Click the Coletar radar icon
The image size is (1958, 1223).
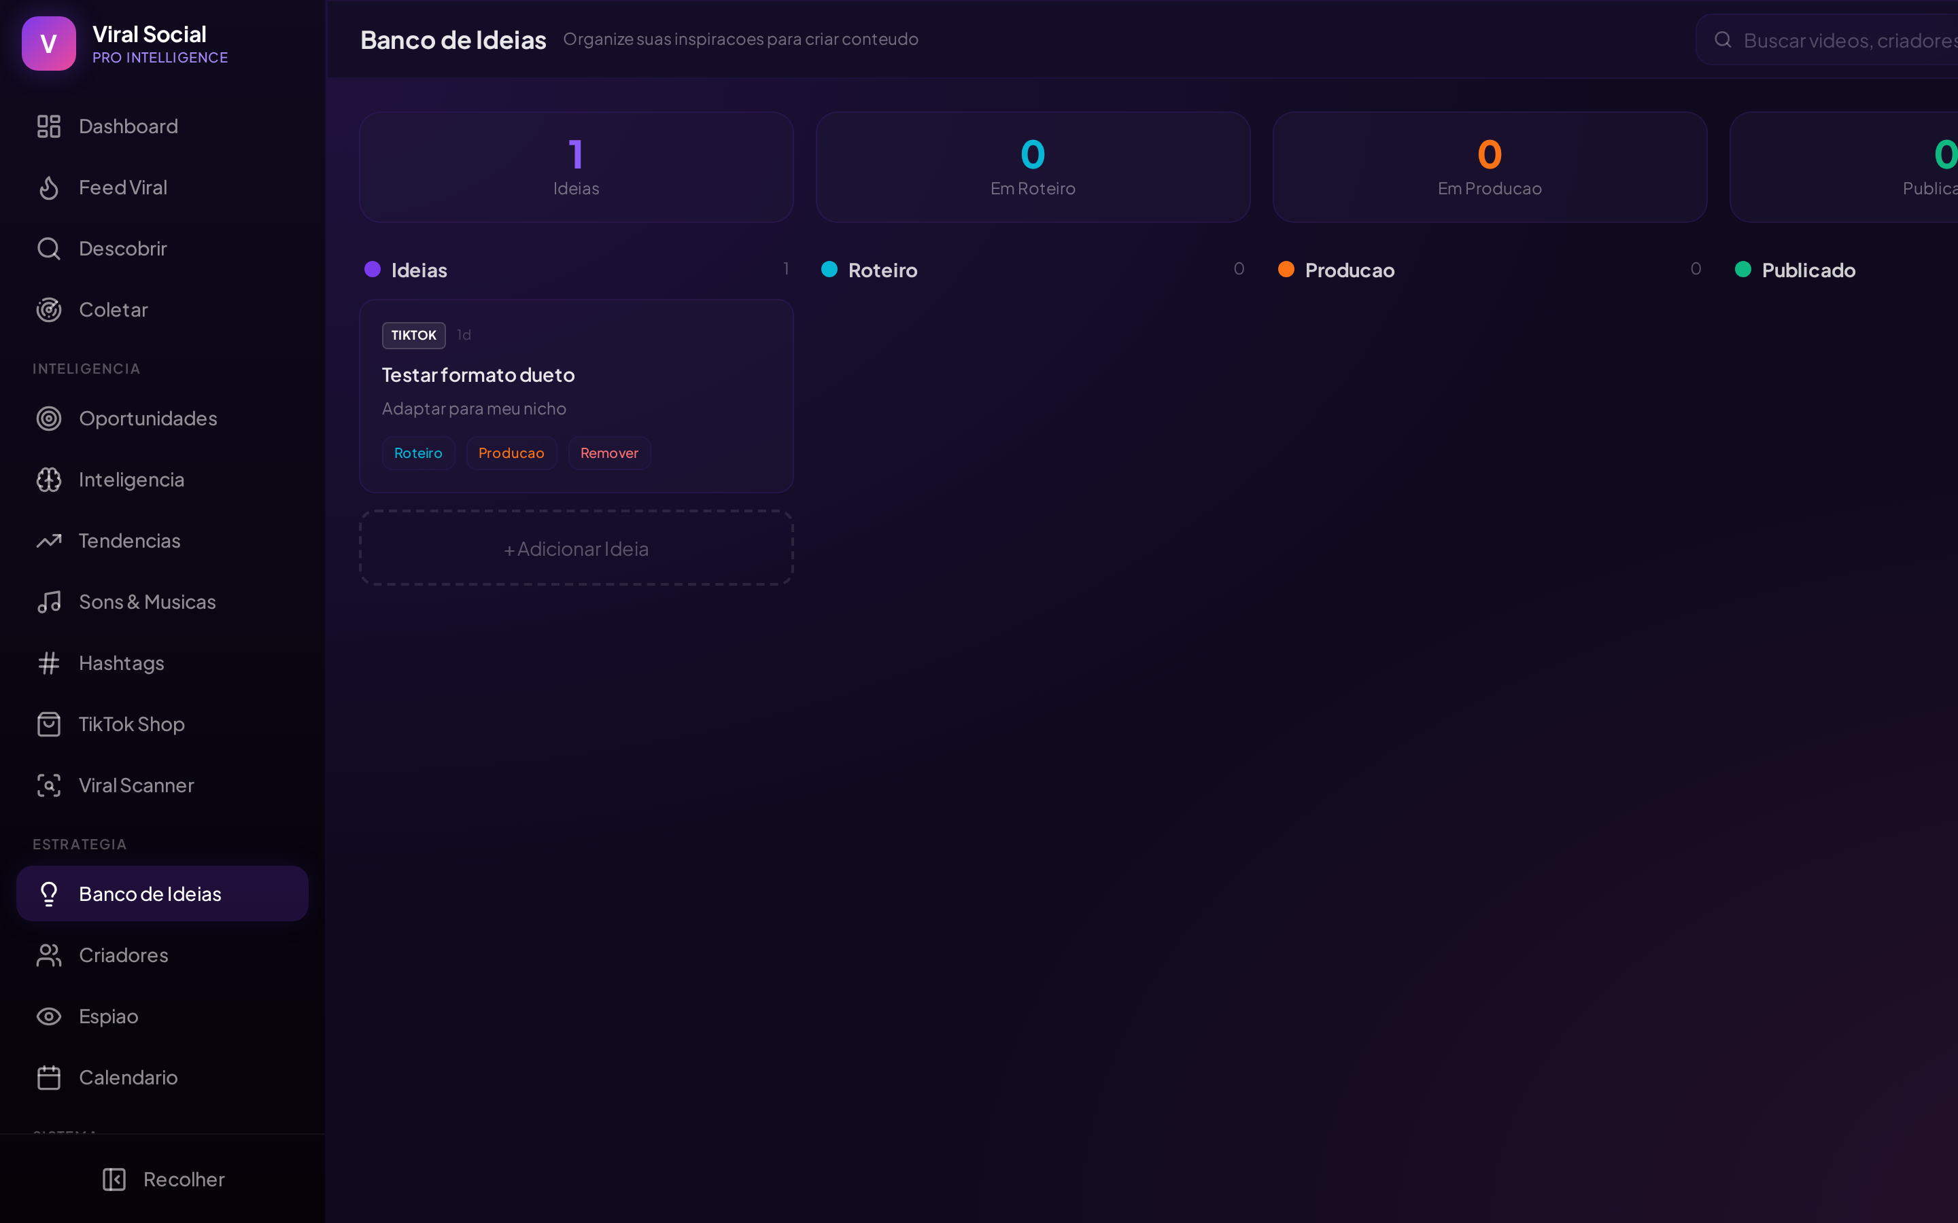point(48,310)
